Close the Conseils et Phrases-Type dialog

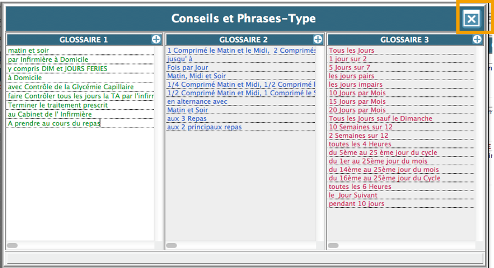[x=471, y=19]
